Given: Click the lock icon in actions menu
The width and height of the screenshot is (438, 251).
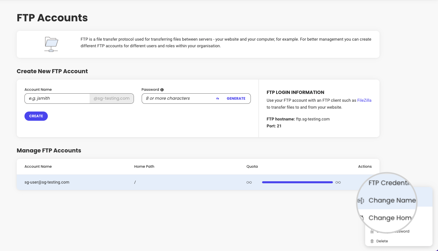Looking at the screenshot, I should (372, 231).
